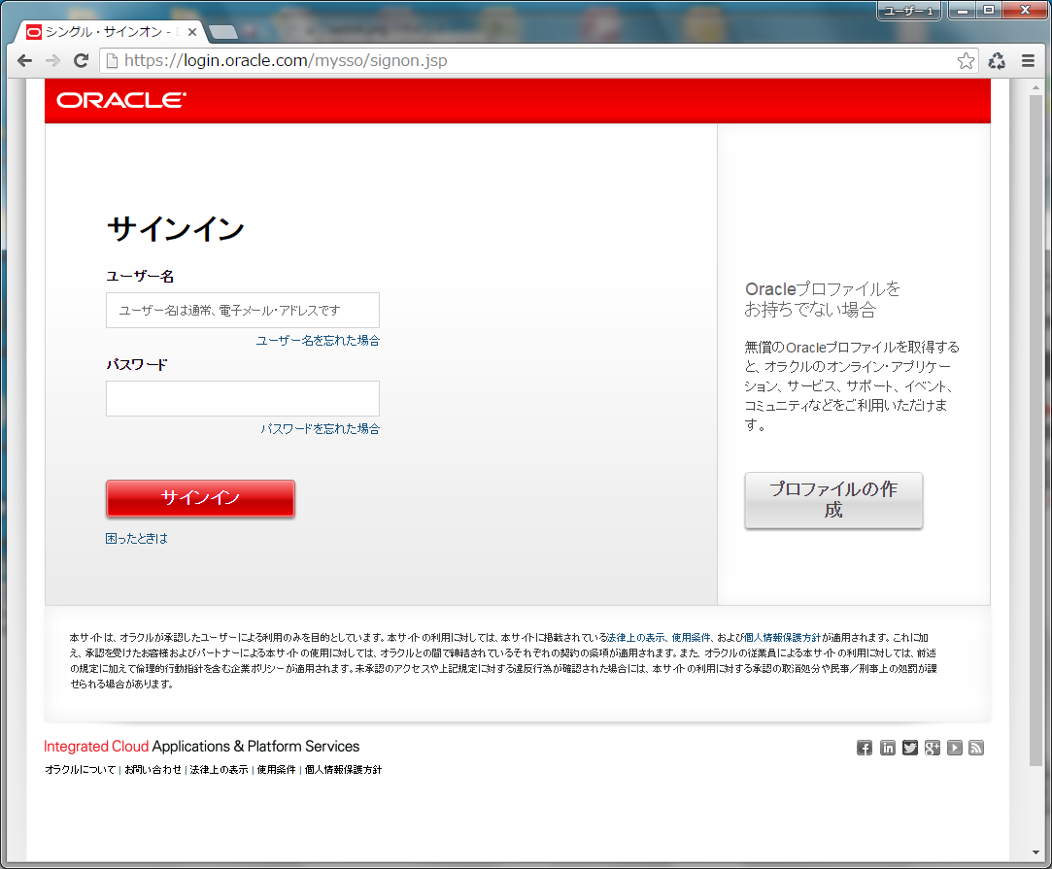Open ユーザー名を忘れた場合 link
1052x869 pixels.
point(318,341)
